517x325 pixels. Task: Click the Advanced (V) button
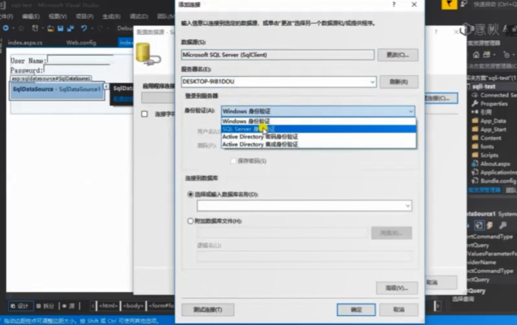click(x=397, y=288)
